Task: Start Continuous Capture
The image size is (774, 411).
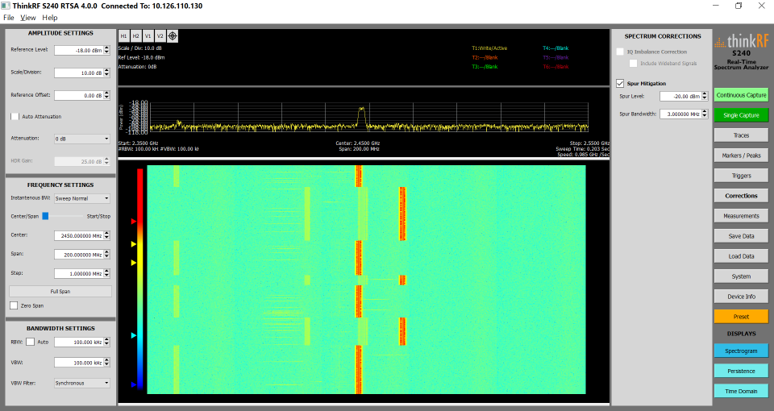Action: click(741, 95)
